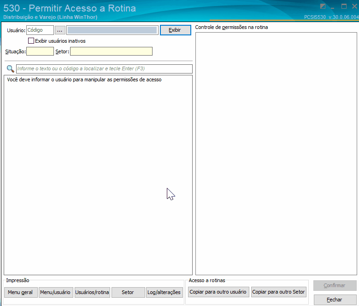Click Copiar para outro Setor
The image size is (359, 306).
[x=279, y=292]
